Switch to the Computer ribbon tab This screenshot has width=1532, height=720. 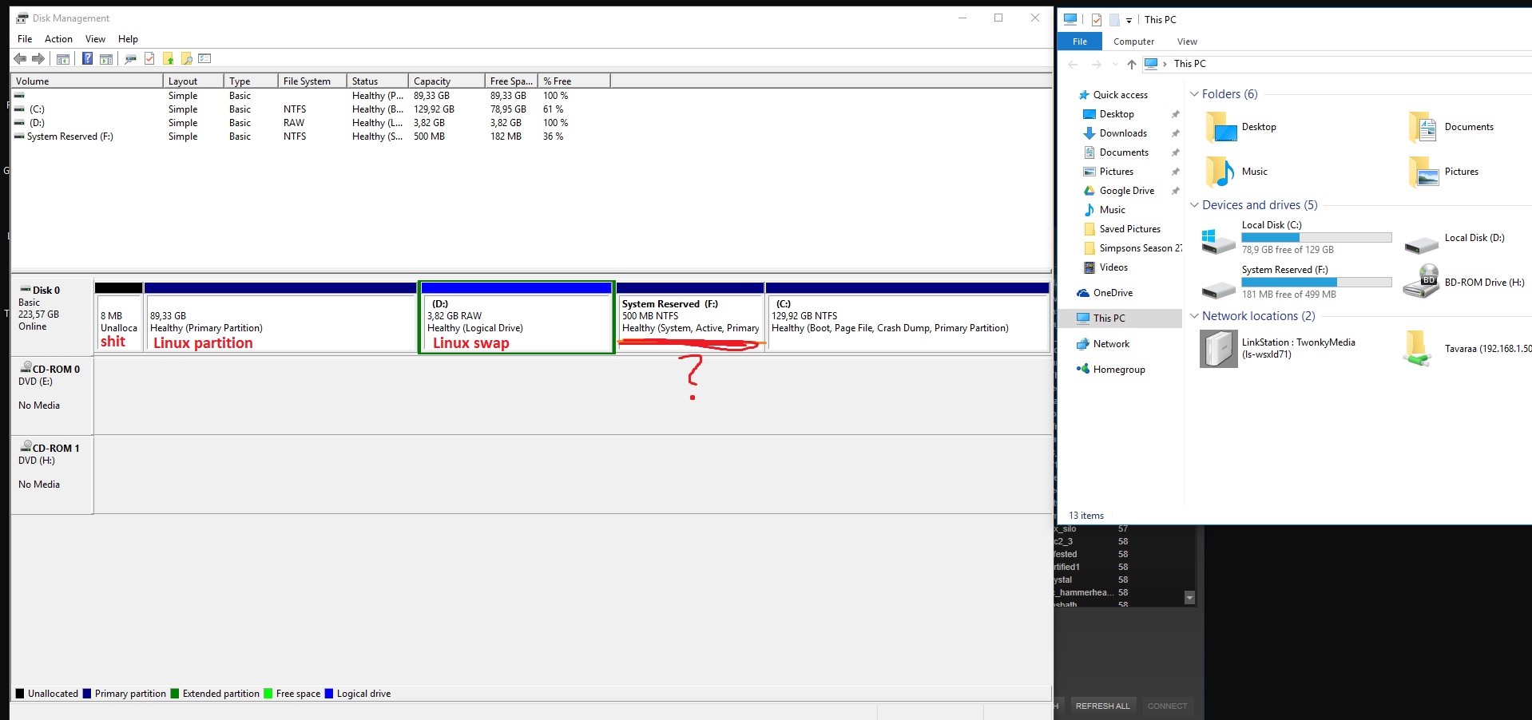1133,42
